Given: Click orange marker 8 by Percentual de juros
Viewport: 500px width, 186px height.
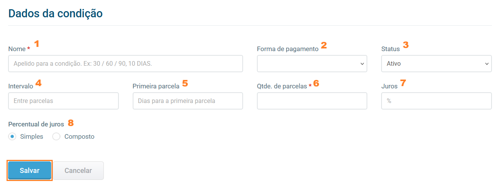Looking at the screenshot, I should click(70, 123).
